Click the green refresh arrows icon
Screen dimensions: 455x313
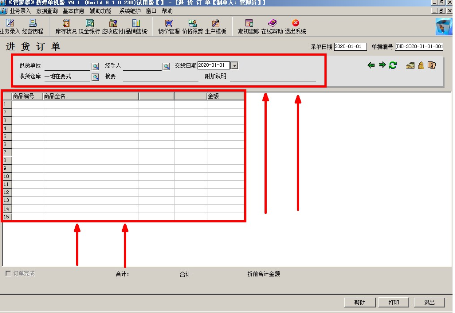(393, 65)
